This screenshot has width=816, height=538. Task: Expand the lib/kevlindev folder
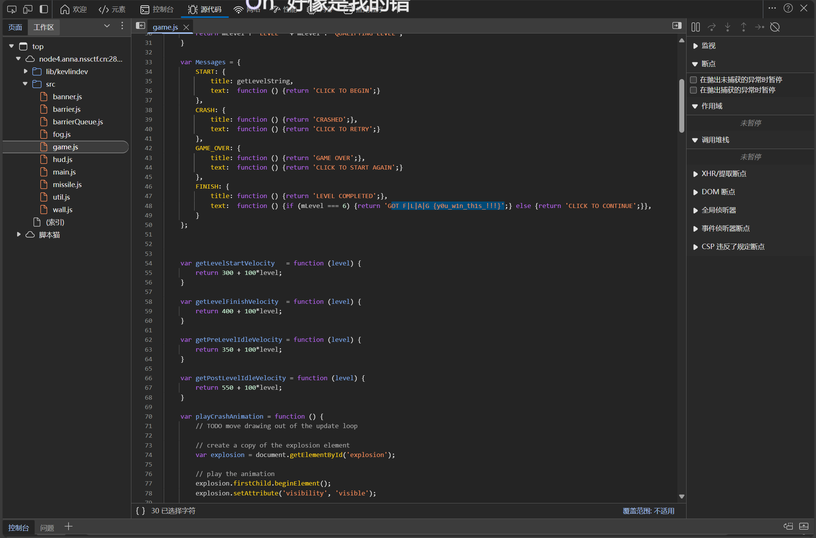click(x=25, y=71)
